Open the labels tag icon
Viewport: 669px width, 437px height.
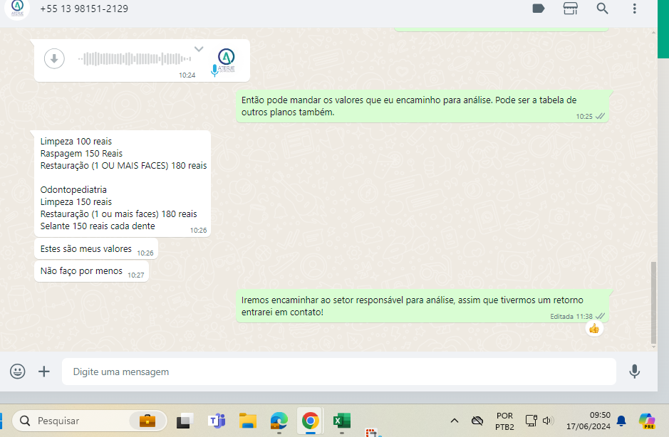(x=539, y=9)
